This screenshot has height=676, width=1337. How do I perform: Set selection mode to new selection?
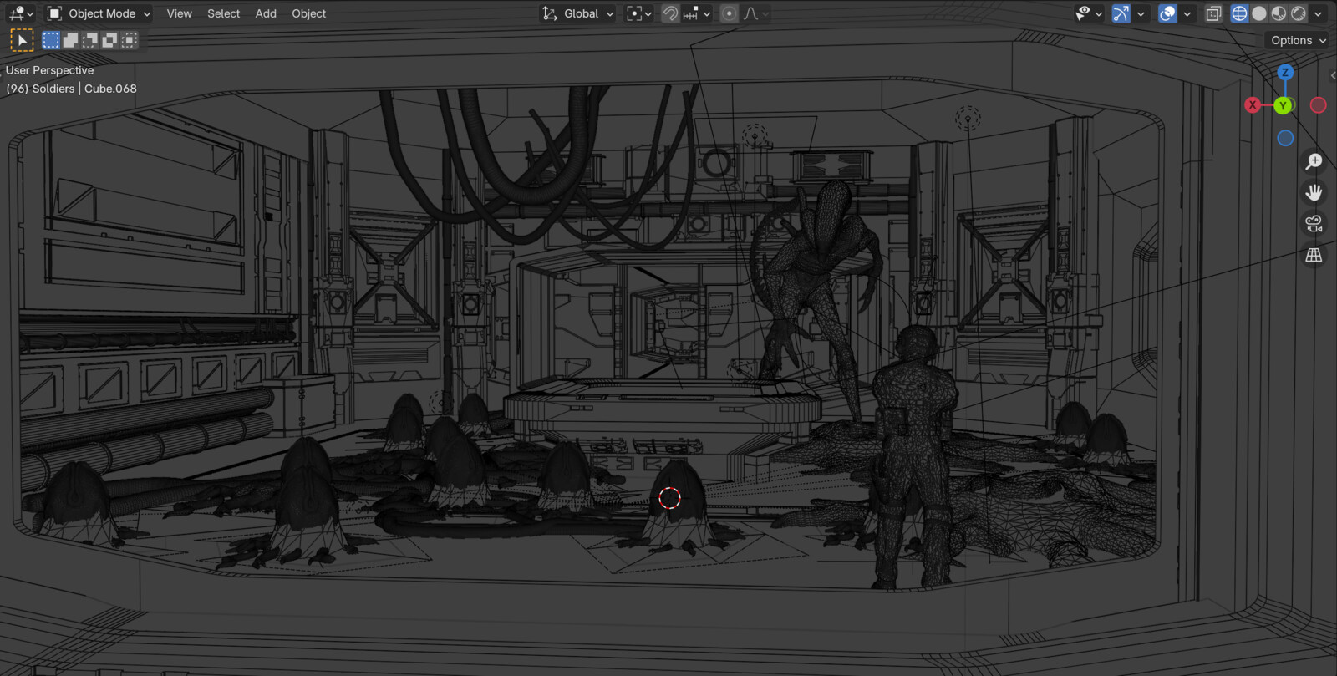(51, 40)
